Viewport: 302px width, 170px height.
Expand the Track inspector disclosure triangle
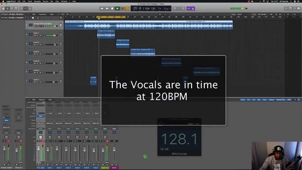[2, 18]
